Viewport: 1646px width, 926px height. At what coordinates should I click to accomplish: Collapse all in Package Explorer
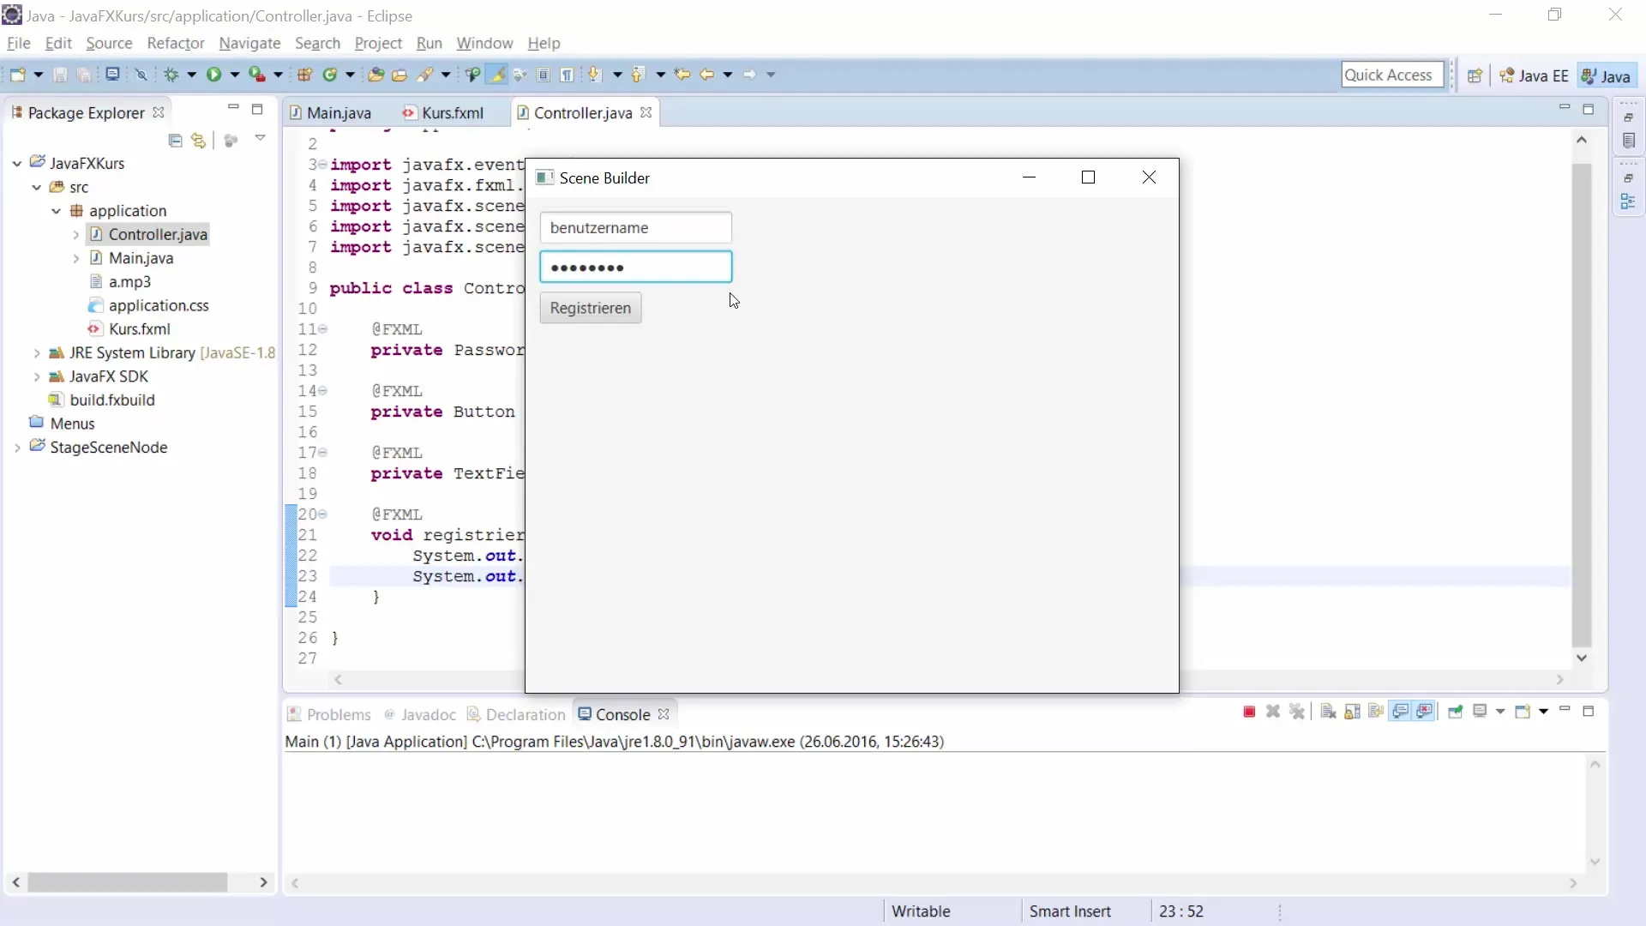coord(175,140)
